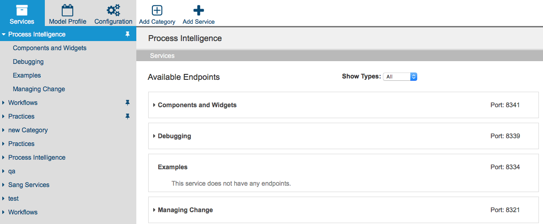543x224 pixels.
Task: Toggle the pin next to Workflows
Action: click(x=128, y=103)
